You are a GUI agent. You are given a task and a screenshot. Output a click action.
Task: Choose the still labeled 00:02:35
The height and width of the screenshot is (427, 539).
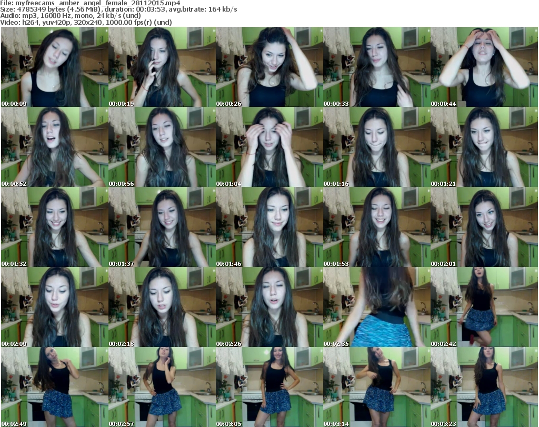tap(377, 307)
